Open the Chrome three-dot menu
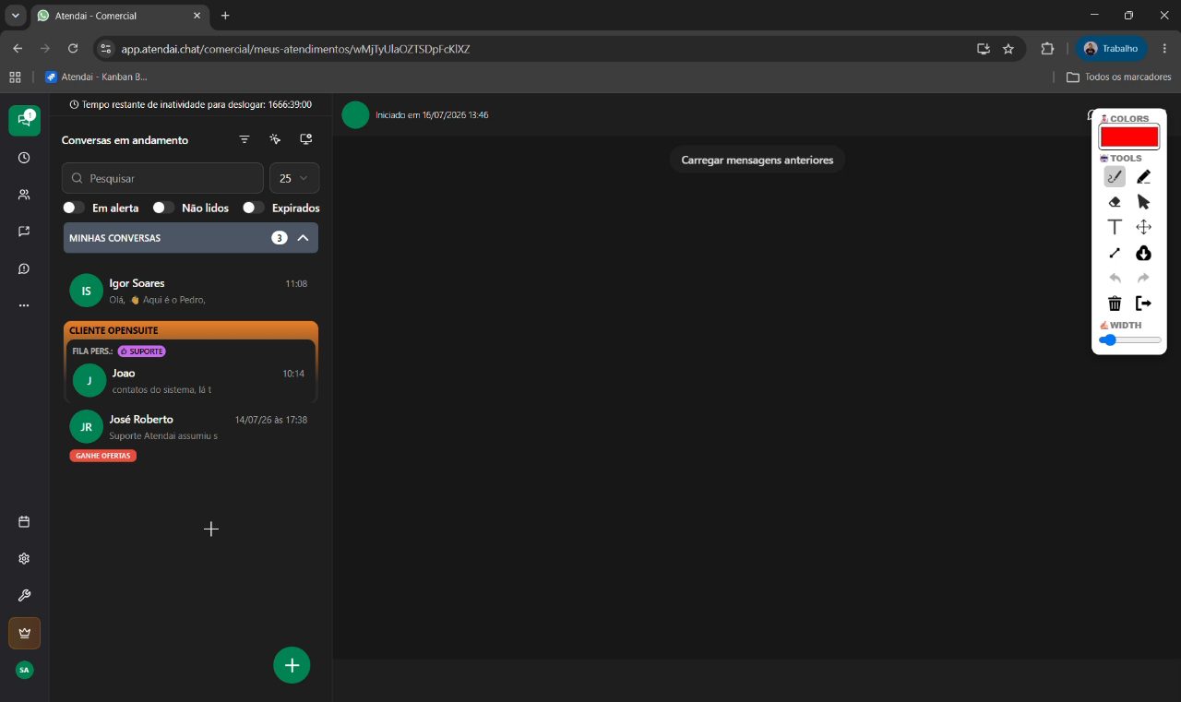Screen dimensions: 1181x702 point(1165,49)
